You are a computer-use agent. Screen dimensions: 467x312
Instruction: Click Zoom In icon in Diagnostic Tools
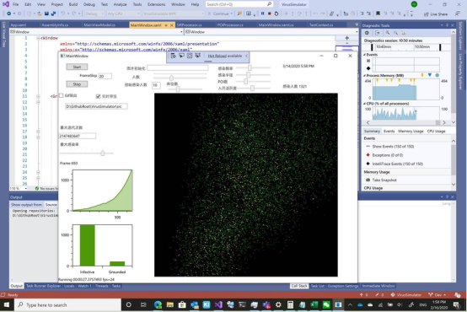point(388,33)
